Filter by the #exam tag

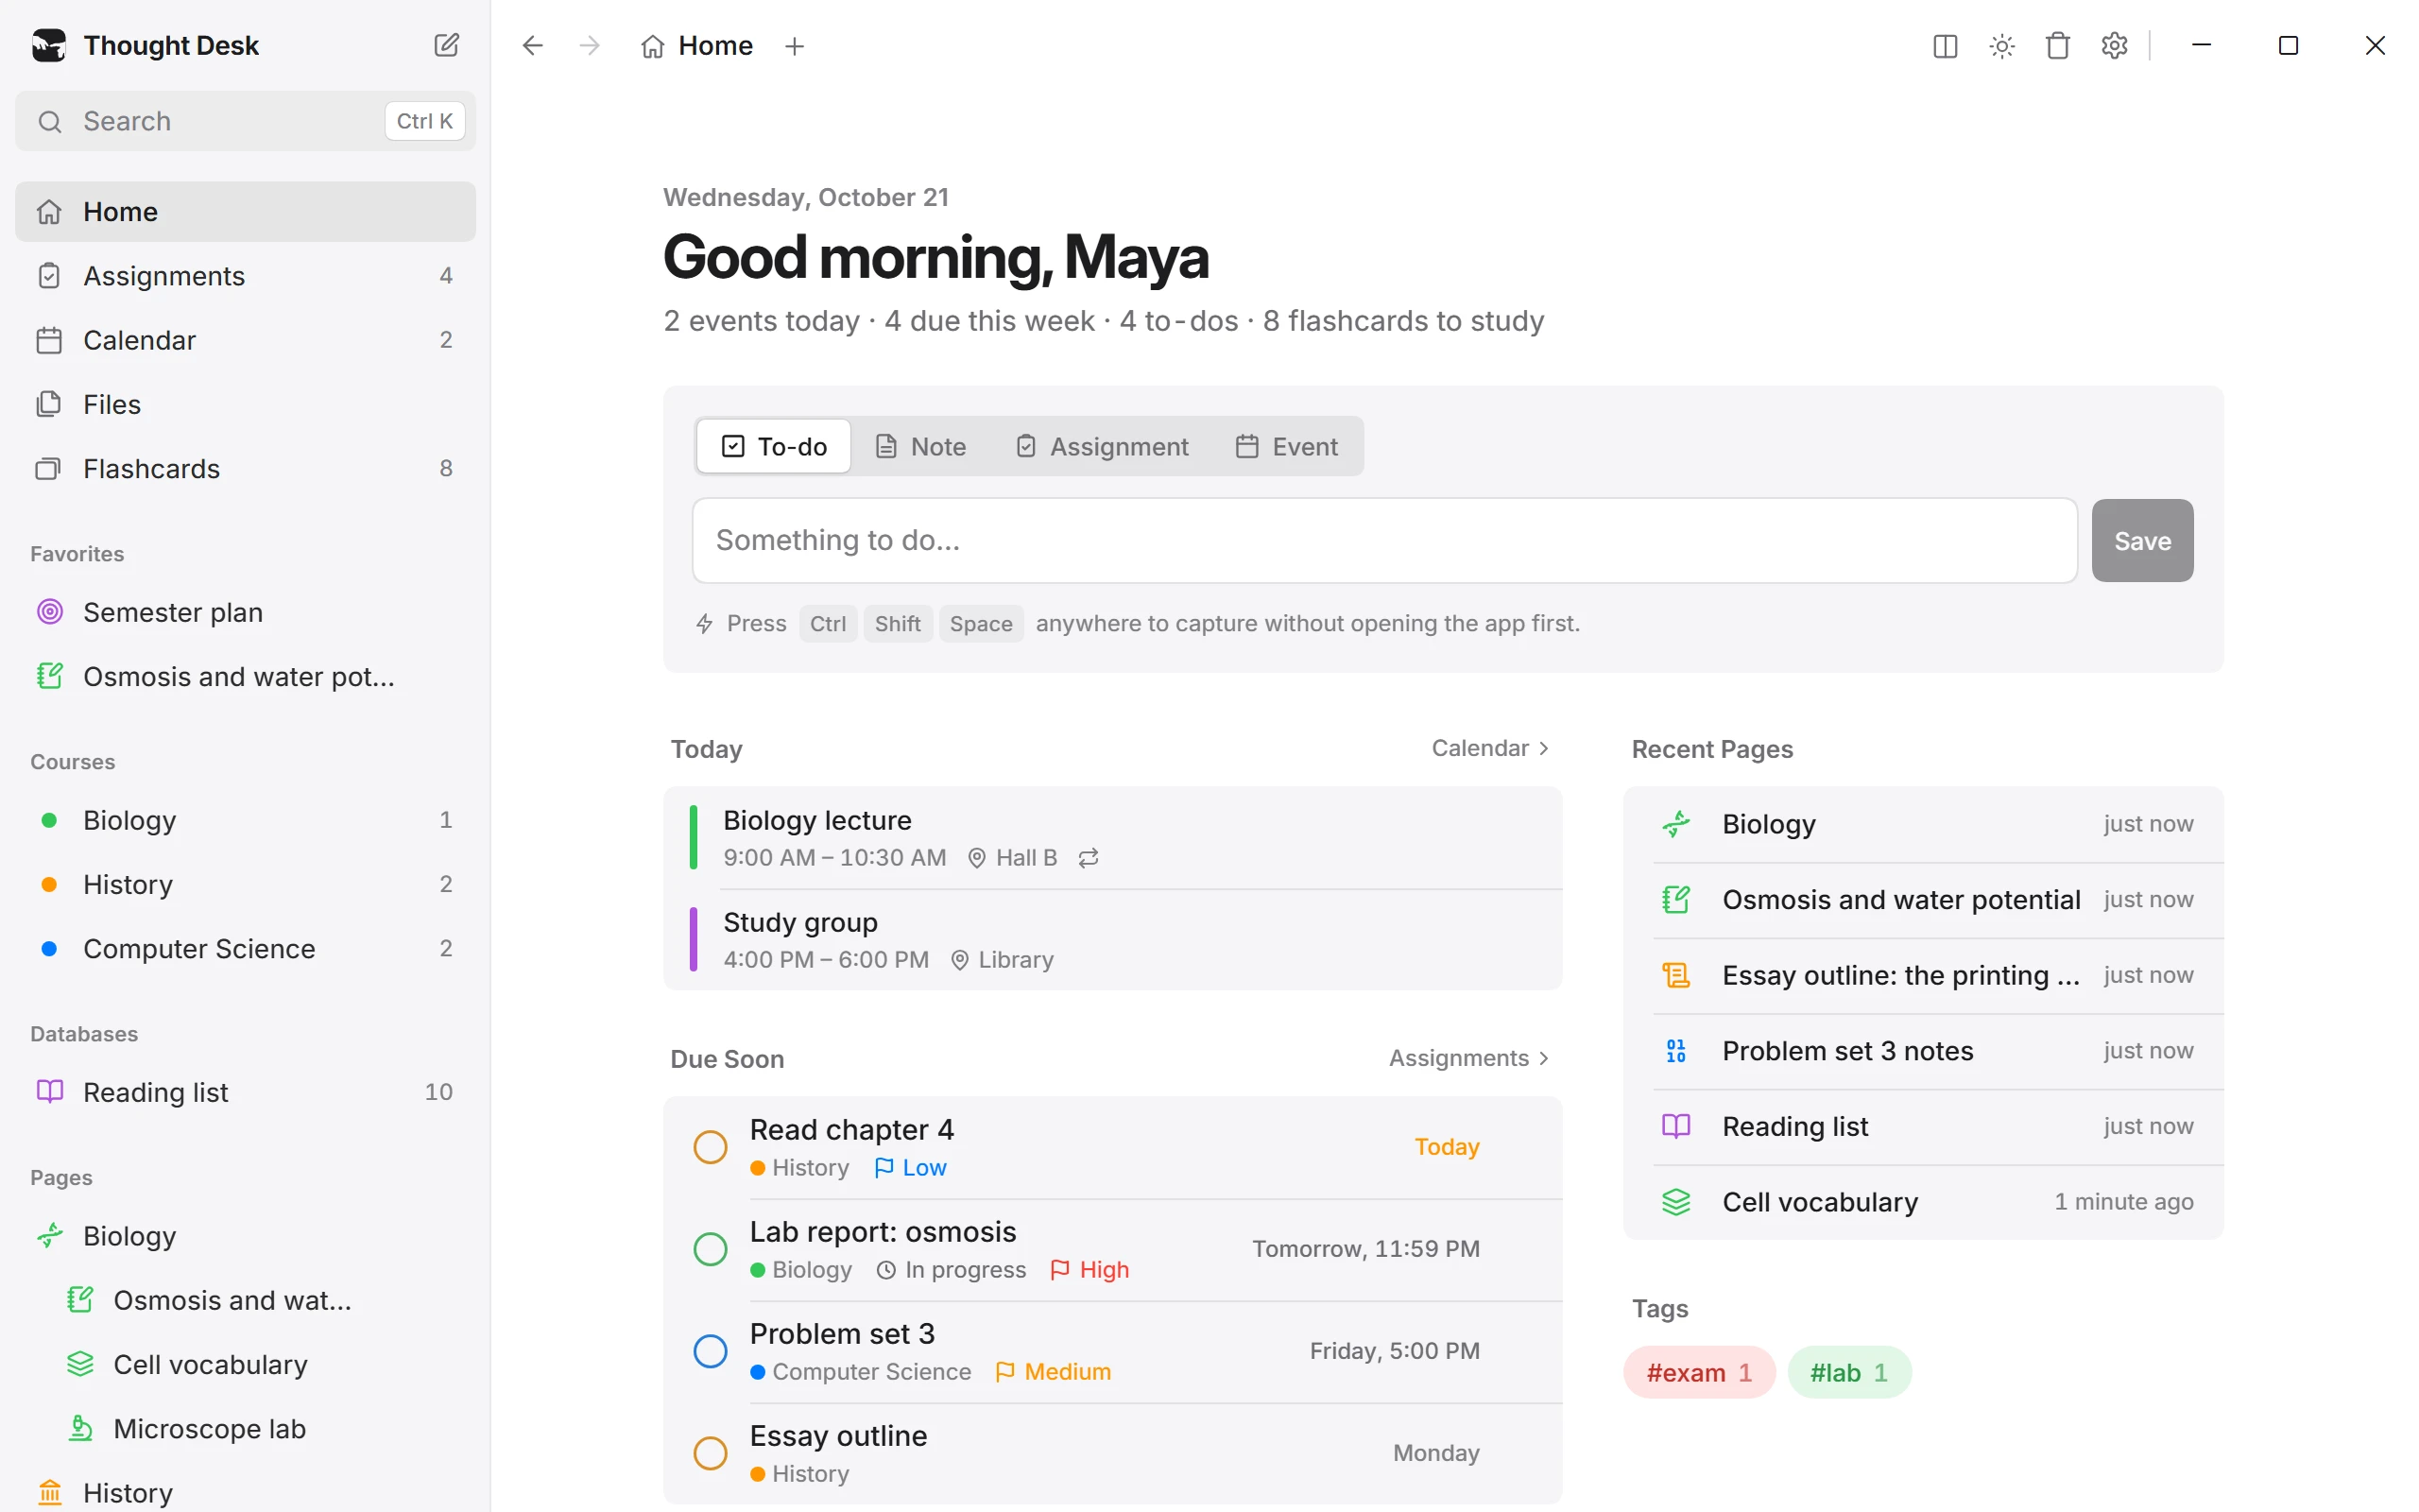1698,1372
